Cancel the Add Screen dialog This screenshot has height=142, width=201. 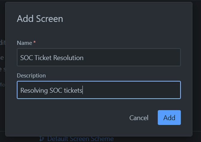click(139, 118)
